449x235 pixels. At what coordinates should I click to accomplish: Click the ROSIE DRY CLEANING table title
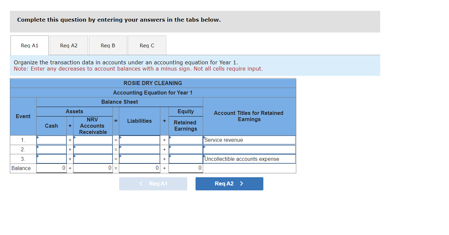coord(153,83)
